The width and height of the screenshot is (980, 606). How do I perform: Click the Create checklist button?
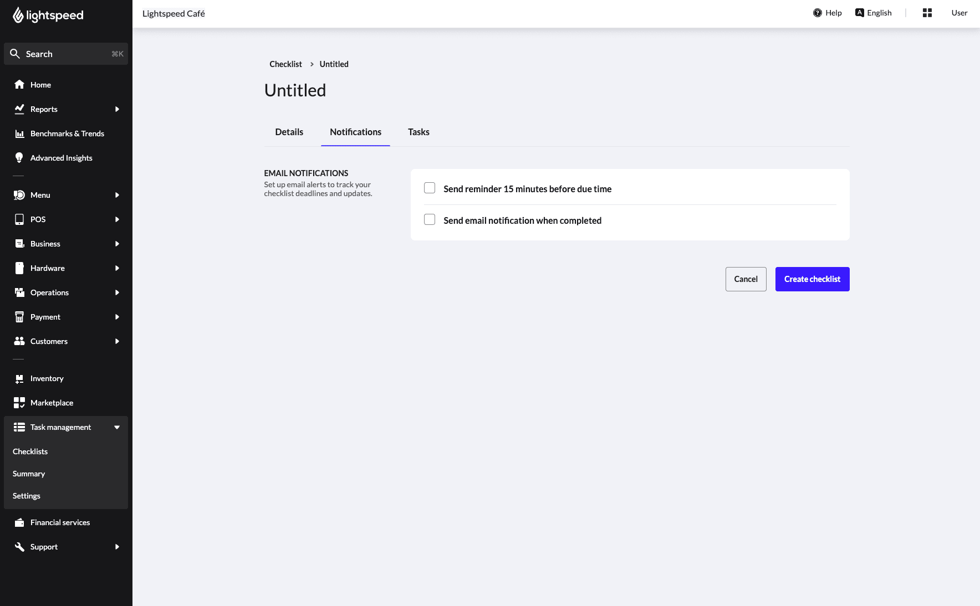click(812, 279)
